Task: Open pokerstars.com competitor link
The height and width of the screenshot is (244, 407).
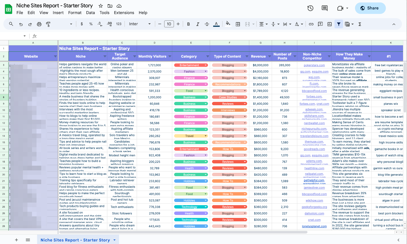Action: [314, 65]
